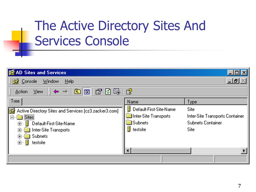Screen dimensions: 256x192
Task: Select the Tree tab
Action: pos(15,101)
